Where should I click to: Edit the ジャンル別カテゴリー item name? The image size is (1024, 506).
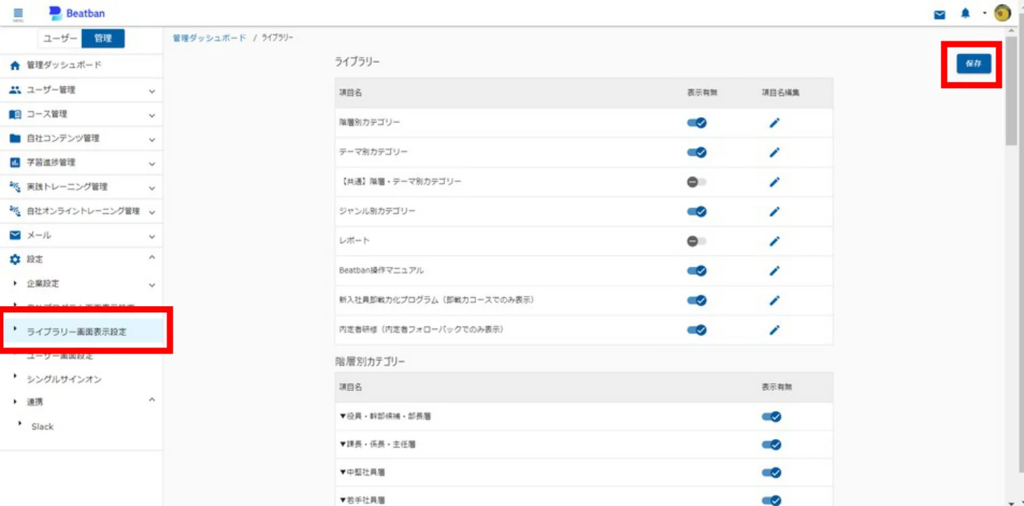[775, 211]
